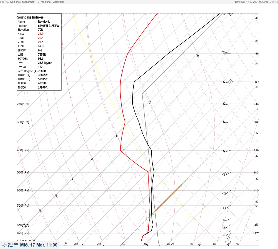This screenshot has height=249, width=278.
Task: Click the CTOT value 20.4
Action: point(40,38)
